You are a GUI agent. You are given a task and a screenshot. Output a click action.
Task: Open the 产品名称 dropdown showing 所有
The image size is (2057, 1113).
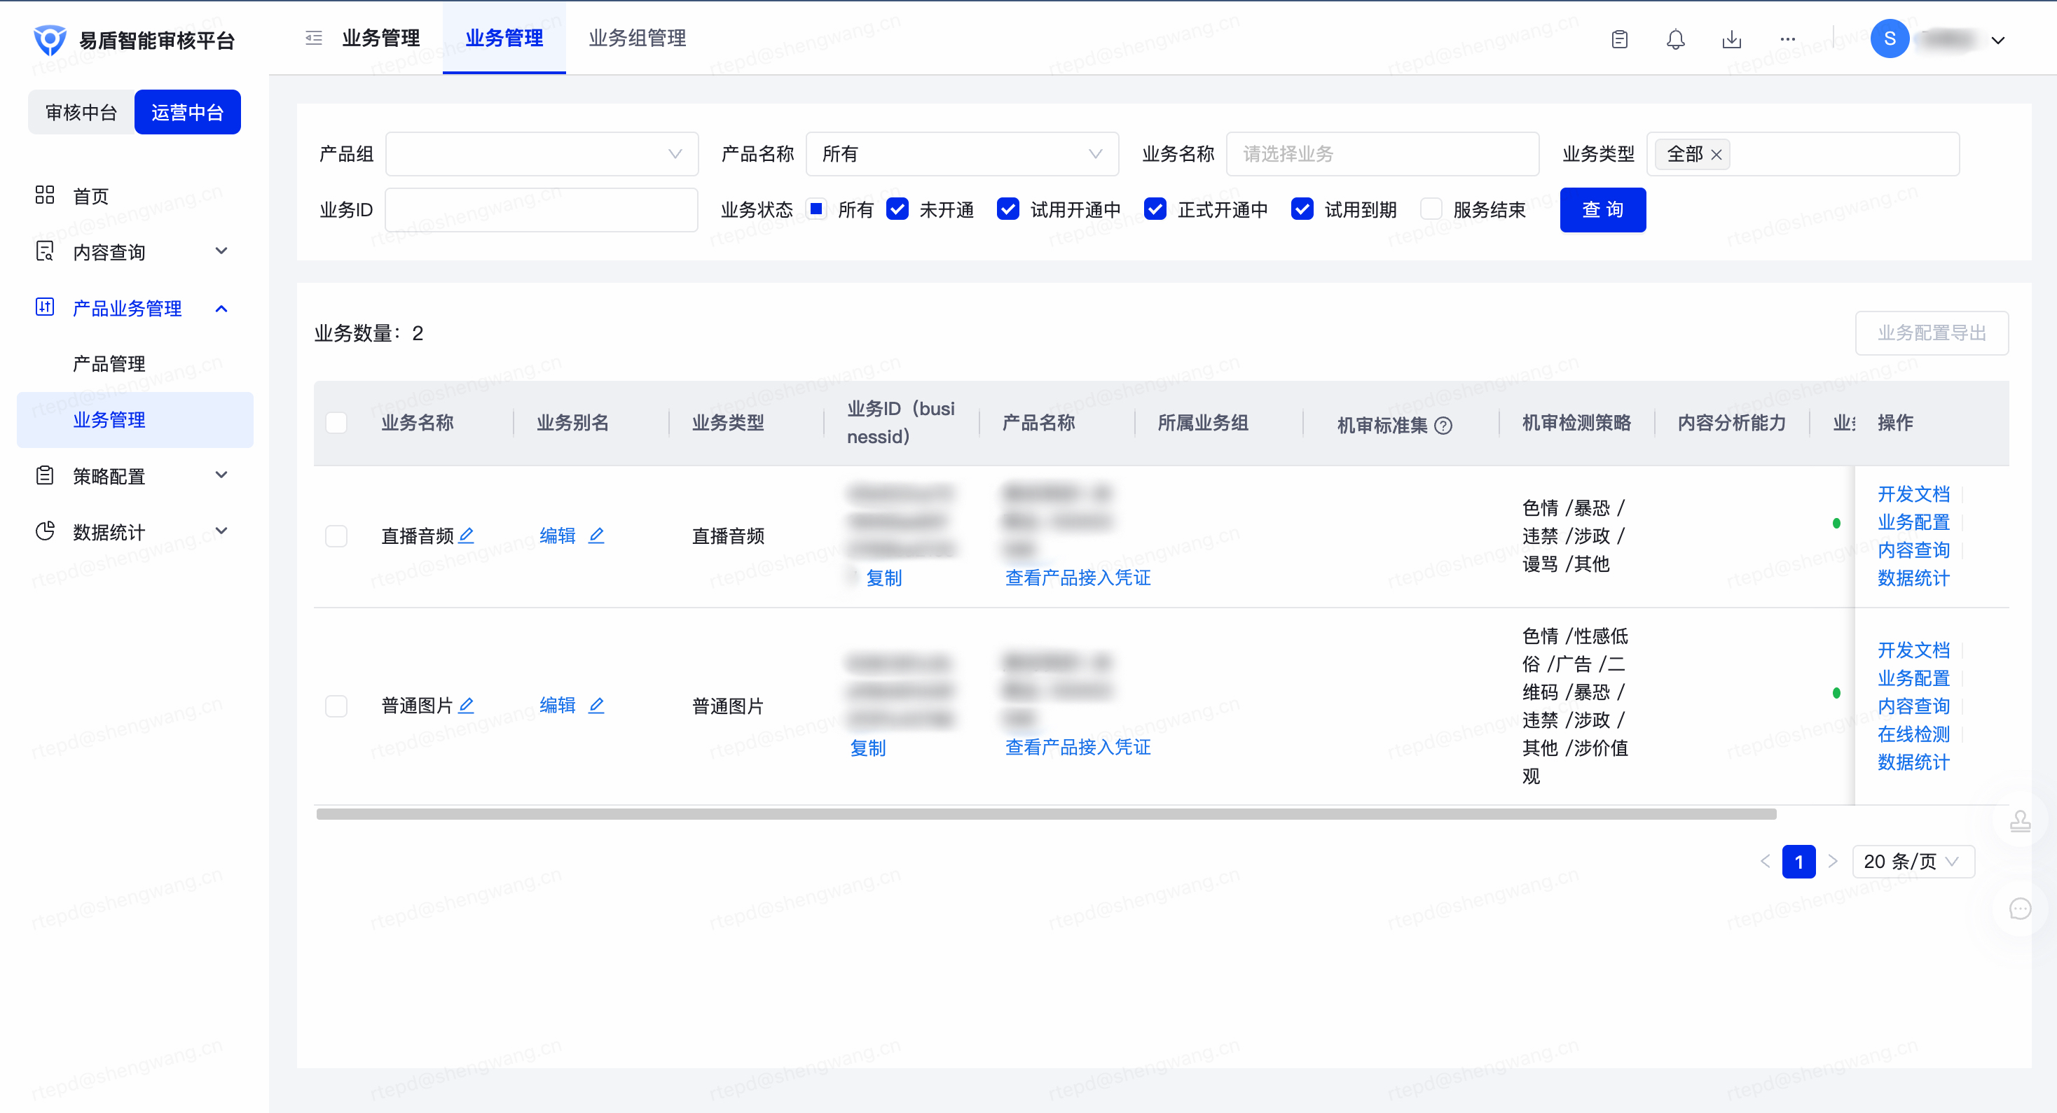pos(962,154)
